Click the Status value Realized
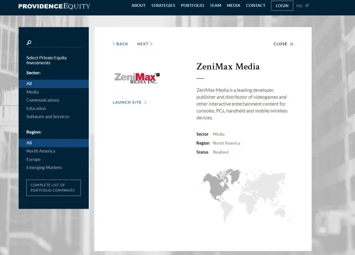 (x=221, y=152)
